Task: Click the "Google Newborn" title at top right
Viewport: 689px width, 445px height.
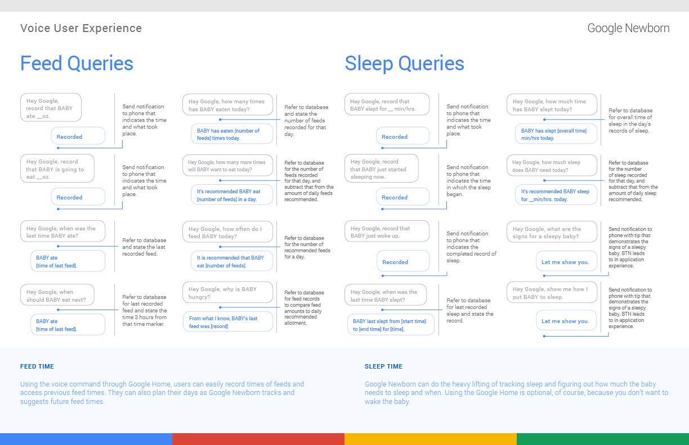Action: [x=628, y=28]
